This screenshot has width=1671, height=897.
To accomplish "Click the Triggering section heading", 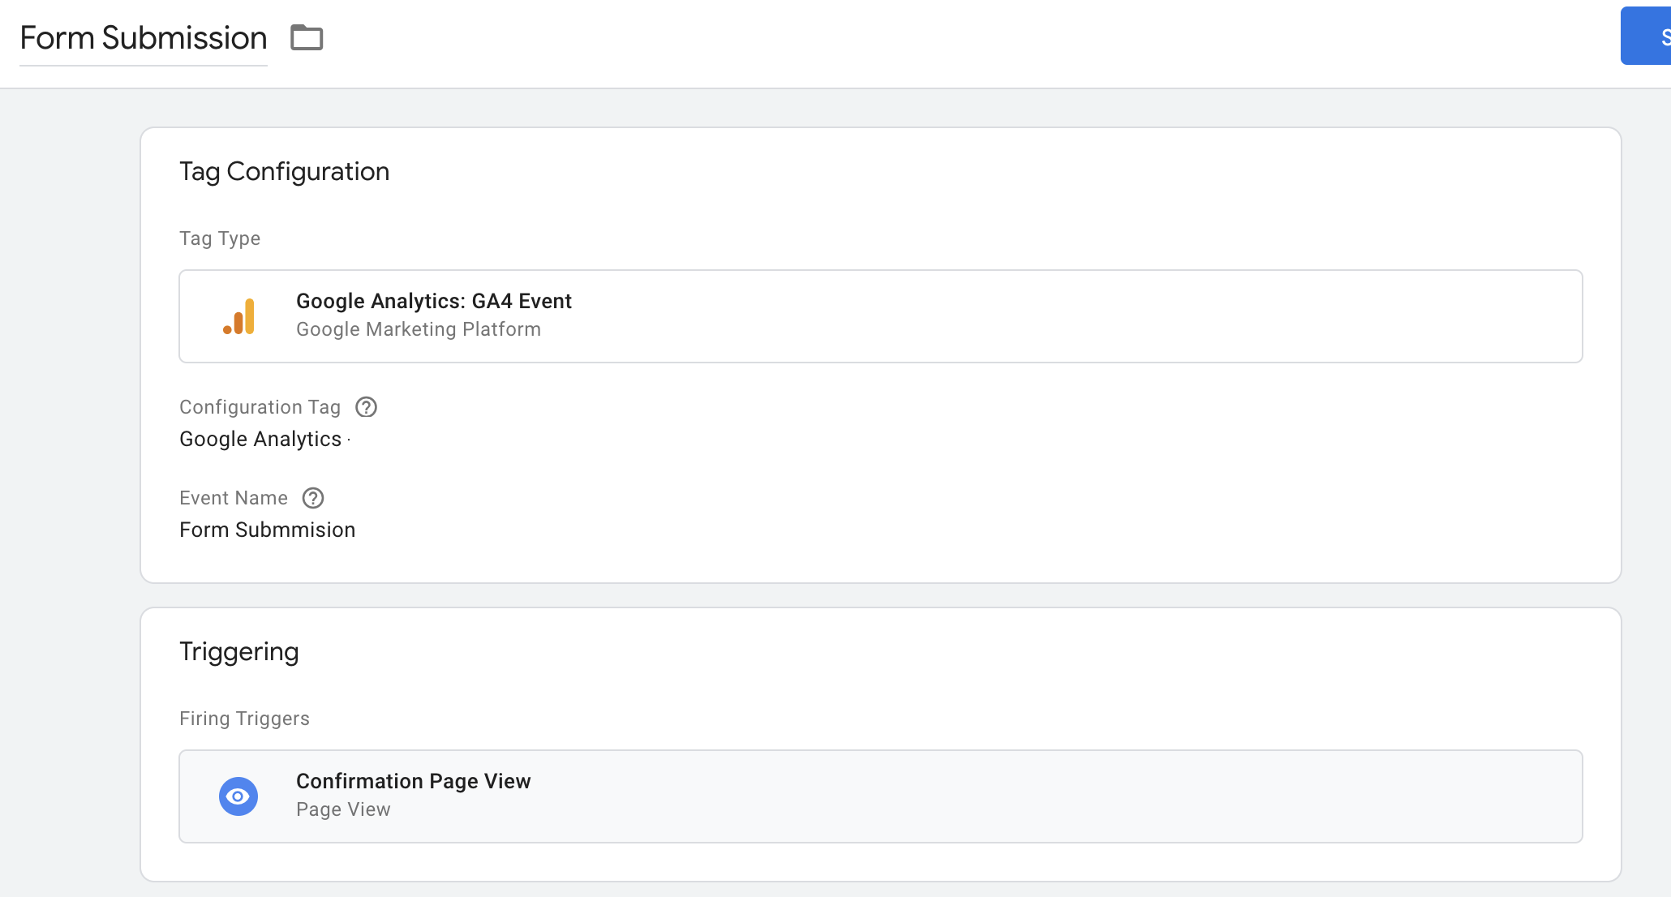I will (x=238, y=652).
